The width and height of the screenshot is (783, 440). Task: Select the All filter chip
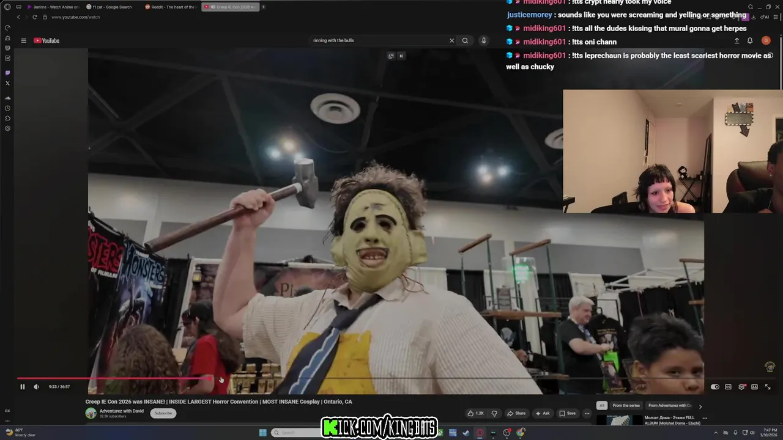[602, 406]
